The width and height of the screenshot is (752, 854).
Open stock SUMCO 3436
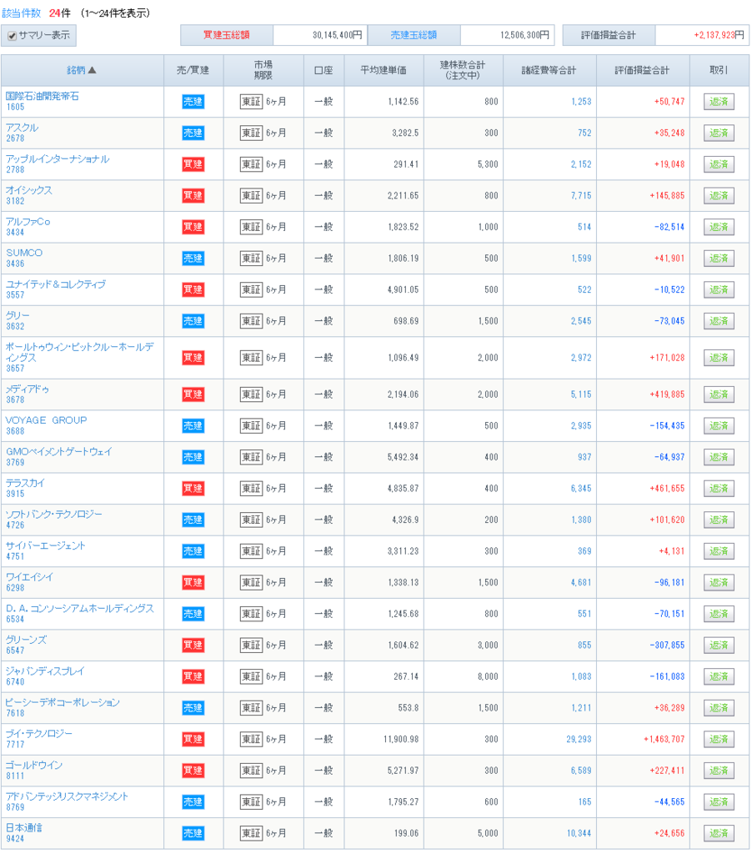pos(24,259)
